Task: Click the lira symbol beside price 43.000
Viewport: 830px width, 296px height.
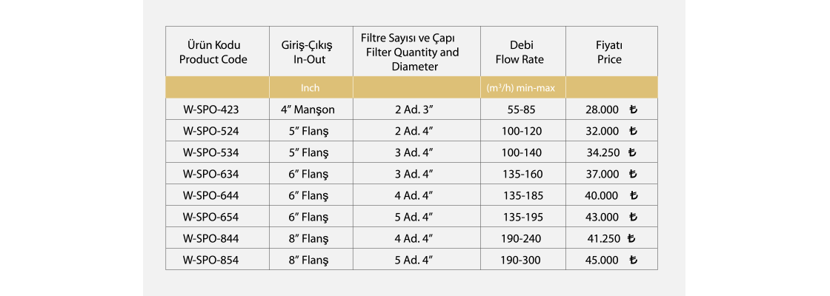Action: (632, 218)
